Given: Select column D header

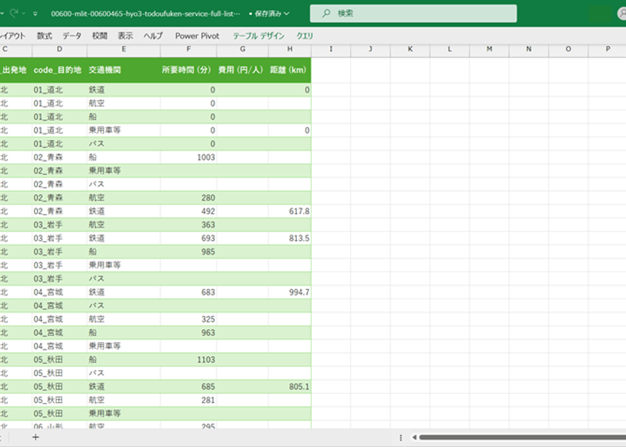Looking at the screenshot, I should 60,49.
